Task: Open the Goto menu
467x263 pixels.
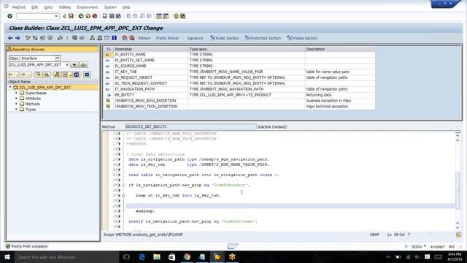Action: (48, 7)
